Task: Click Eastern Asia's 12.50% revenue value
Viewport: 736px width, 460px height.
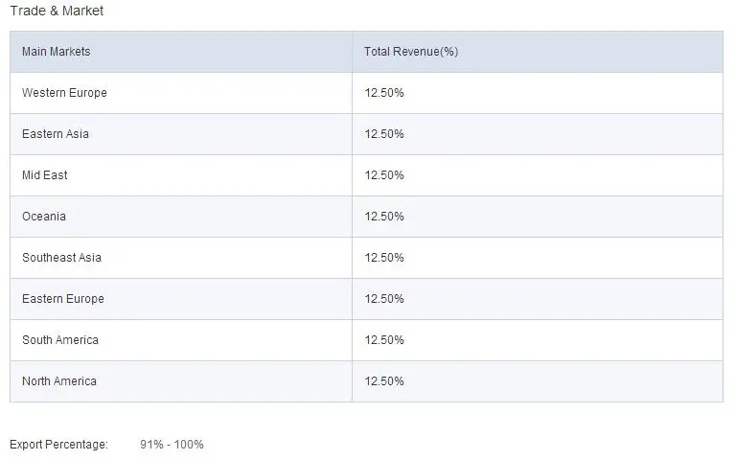Action: point(384,134)
